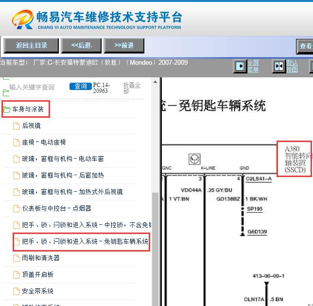Click the .35 GY/BU wire color text
Image resolution: width=313 pixels, height=306 pixels.
coord(219,190)
